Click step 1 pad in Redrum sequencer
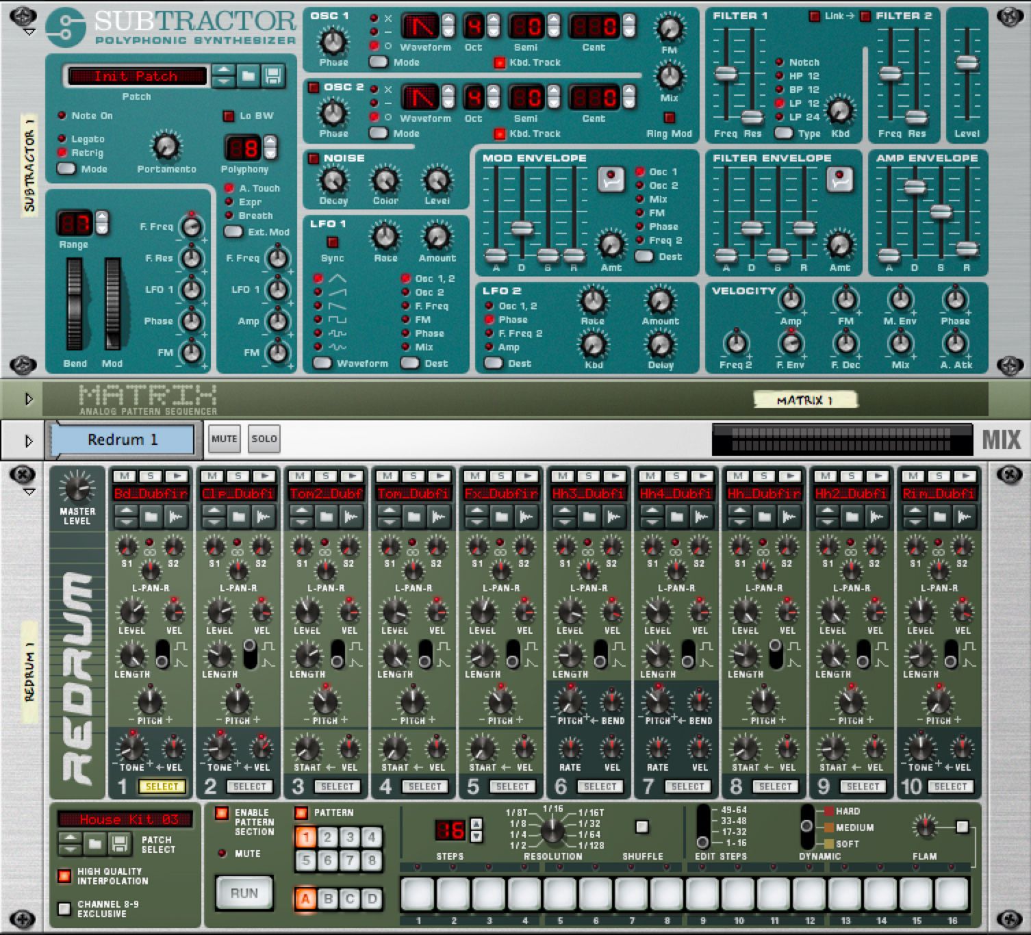 [418, 894]
